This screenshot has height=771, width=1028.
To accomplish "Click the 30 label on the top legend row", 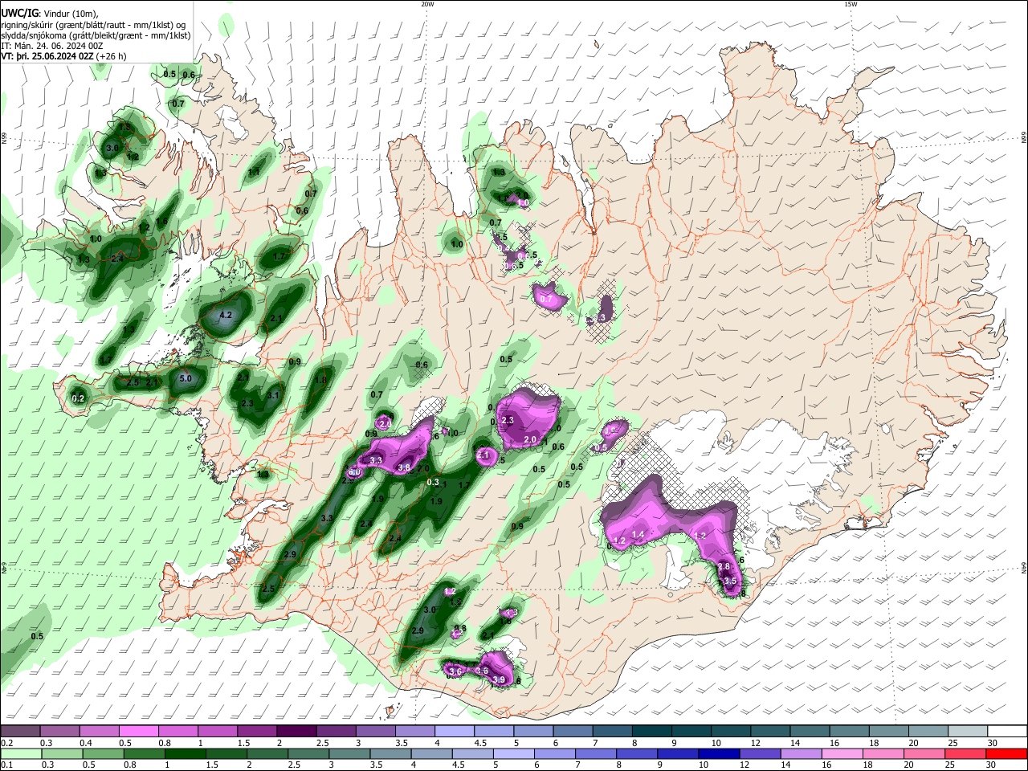I will click(x=992, y=743).
